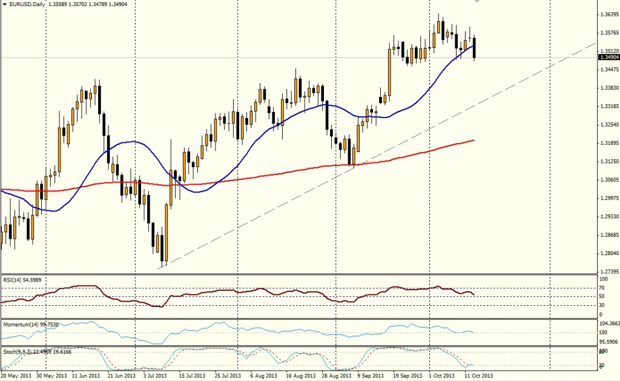This screenshot has width=620, height=381.
Task: Click the 3 Jul 2013 date label
Action: [154, 376]
